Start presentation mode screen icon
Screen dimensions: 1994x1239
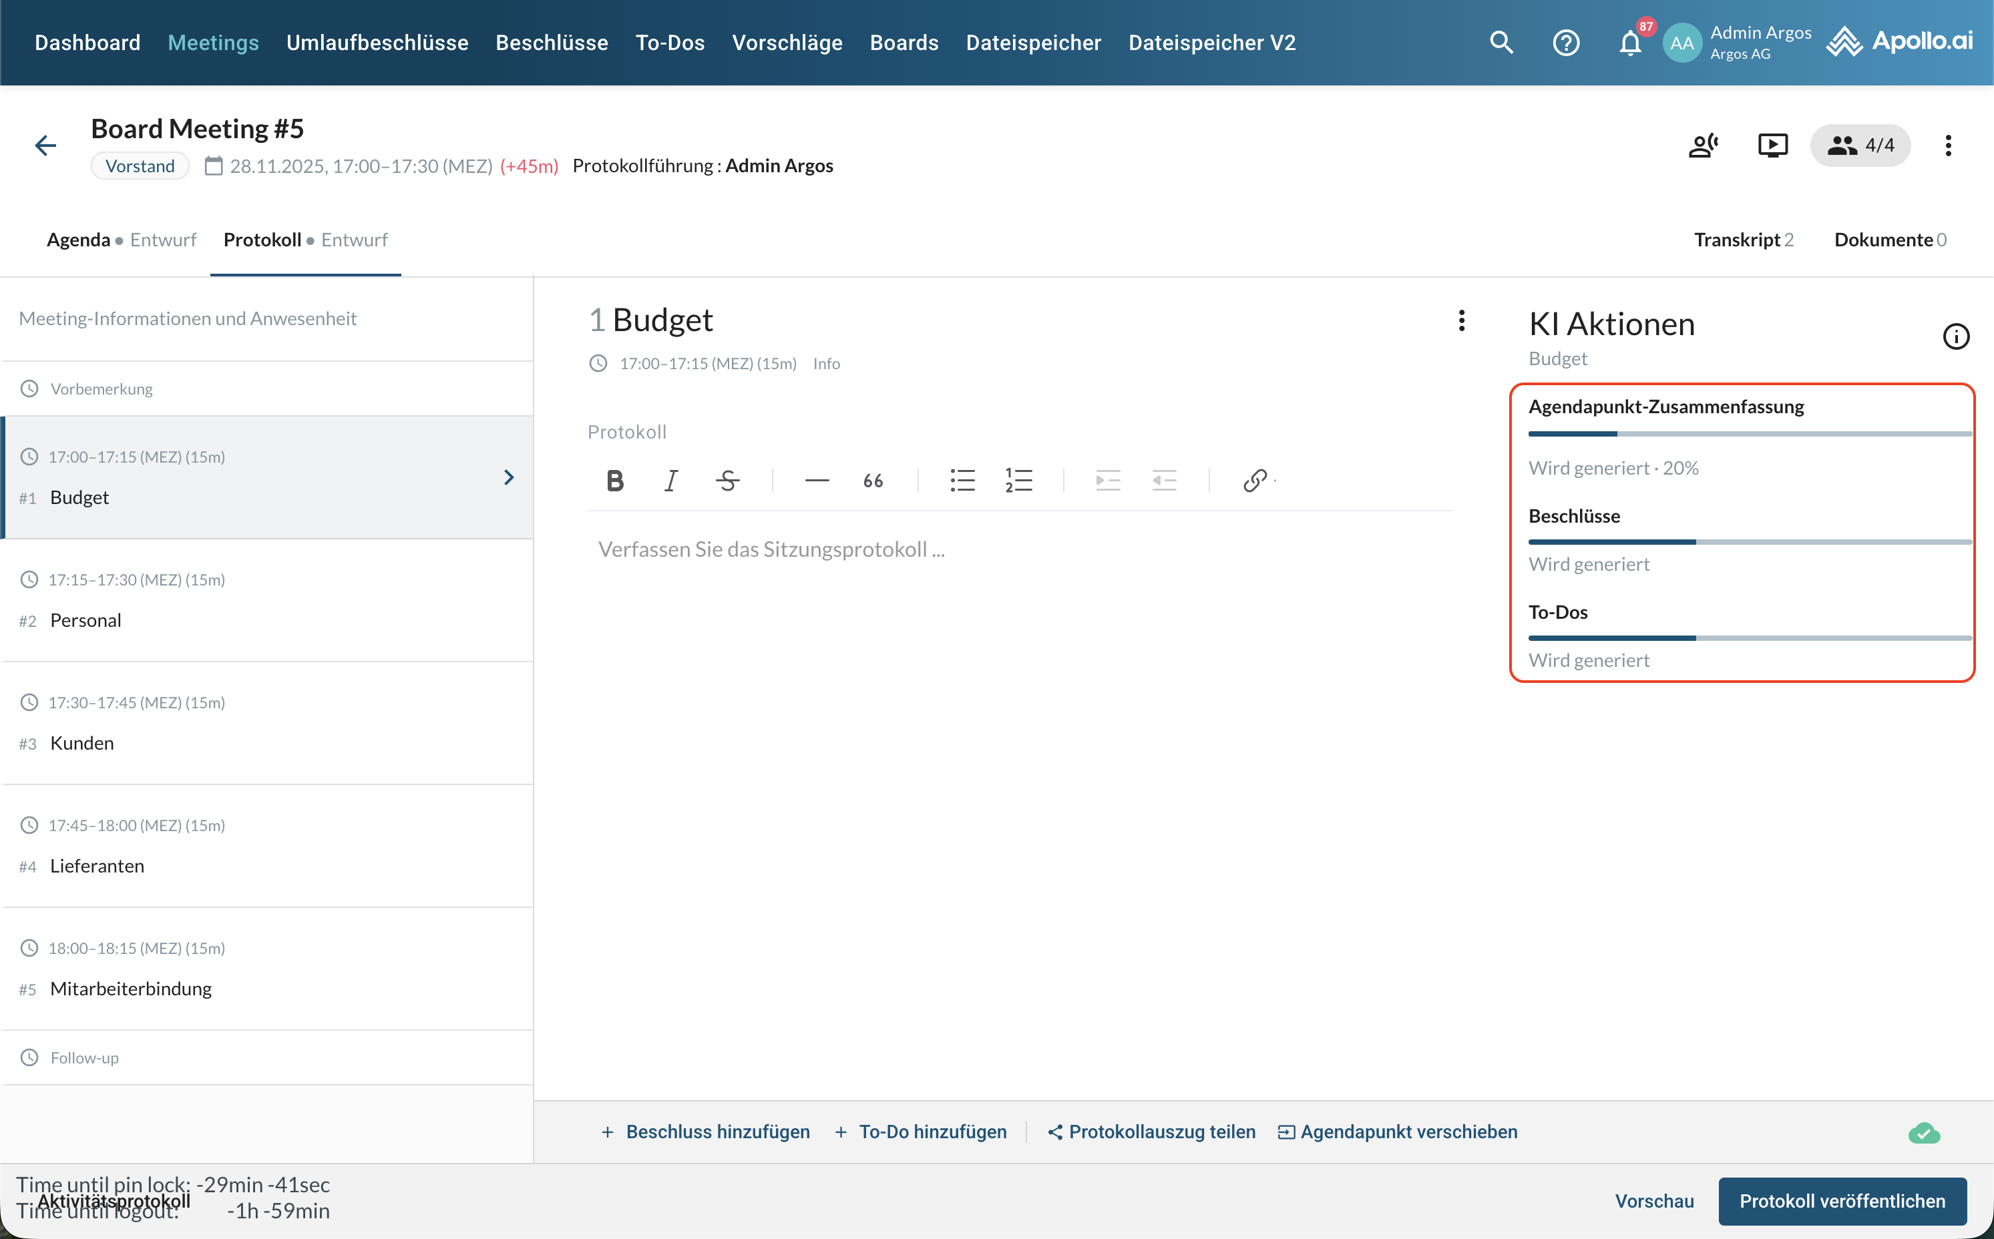(1772, 146)
